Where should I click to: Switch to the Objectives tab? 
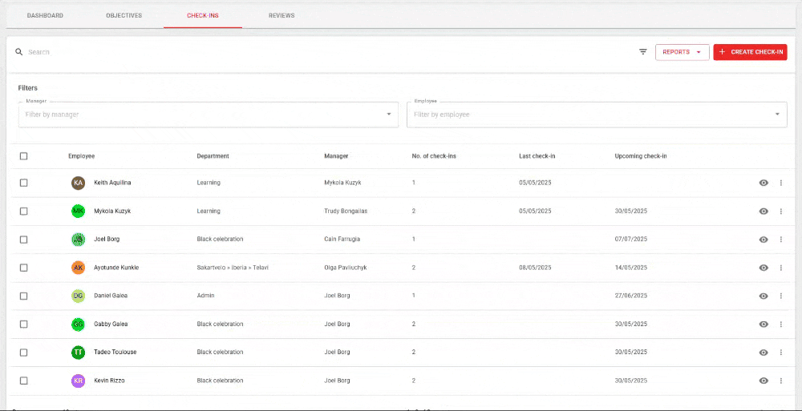point(124,15)
